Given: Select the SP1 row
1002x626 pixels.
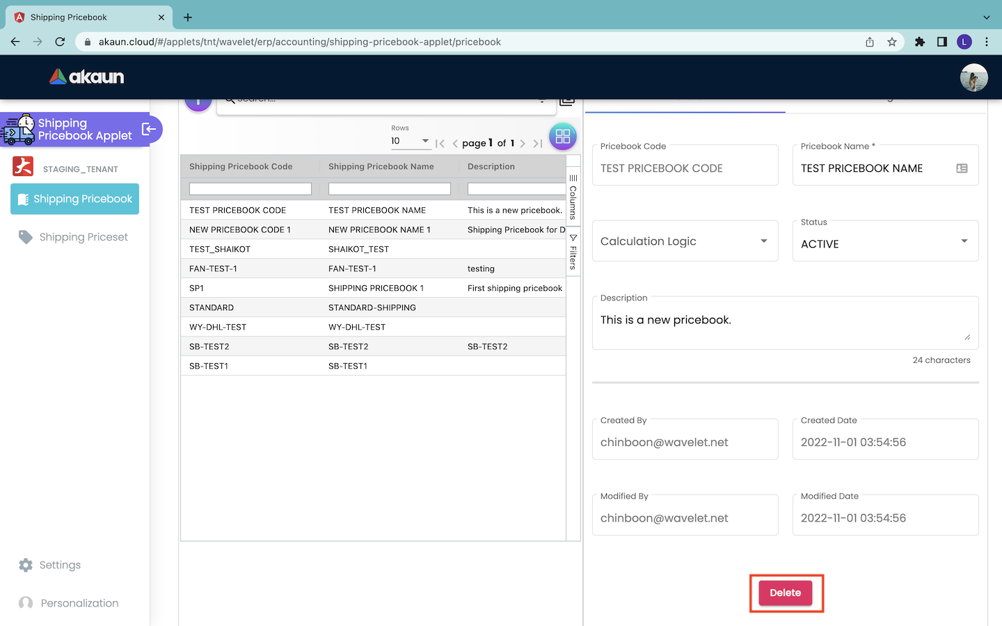Looking at the screenshot, I should 373,288.
